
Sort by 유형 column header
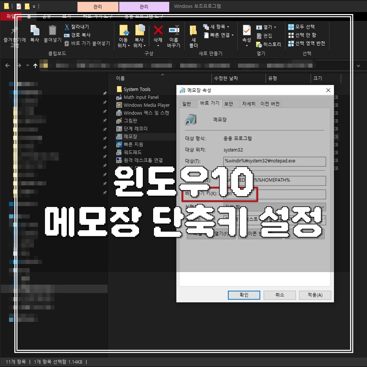click(273, 78)
